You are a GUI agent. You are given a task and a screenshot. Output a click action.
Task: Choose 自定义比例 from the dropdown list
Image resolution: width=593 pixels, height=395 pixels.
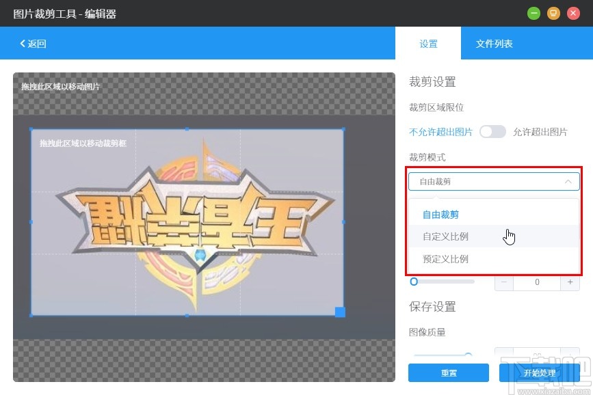(x=494, y=236)
